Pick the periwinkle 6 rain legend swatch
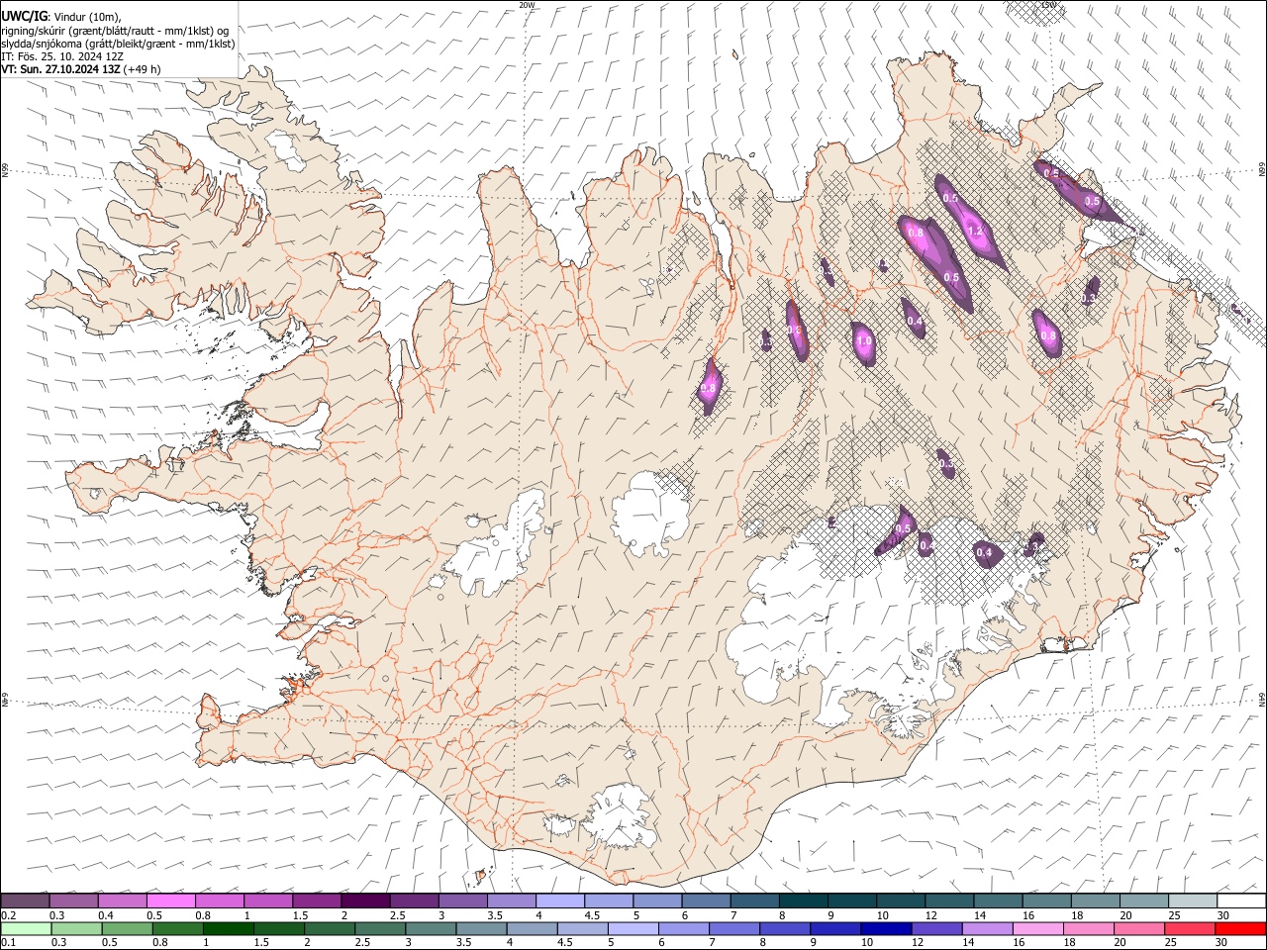Screen dimensions: 1267x950 point(684,928)
